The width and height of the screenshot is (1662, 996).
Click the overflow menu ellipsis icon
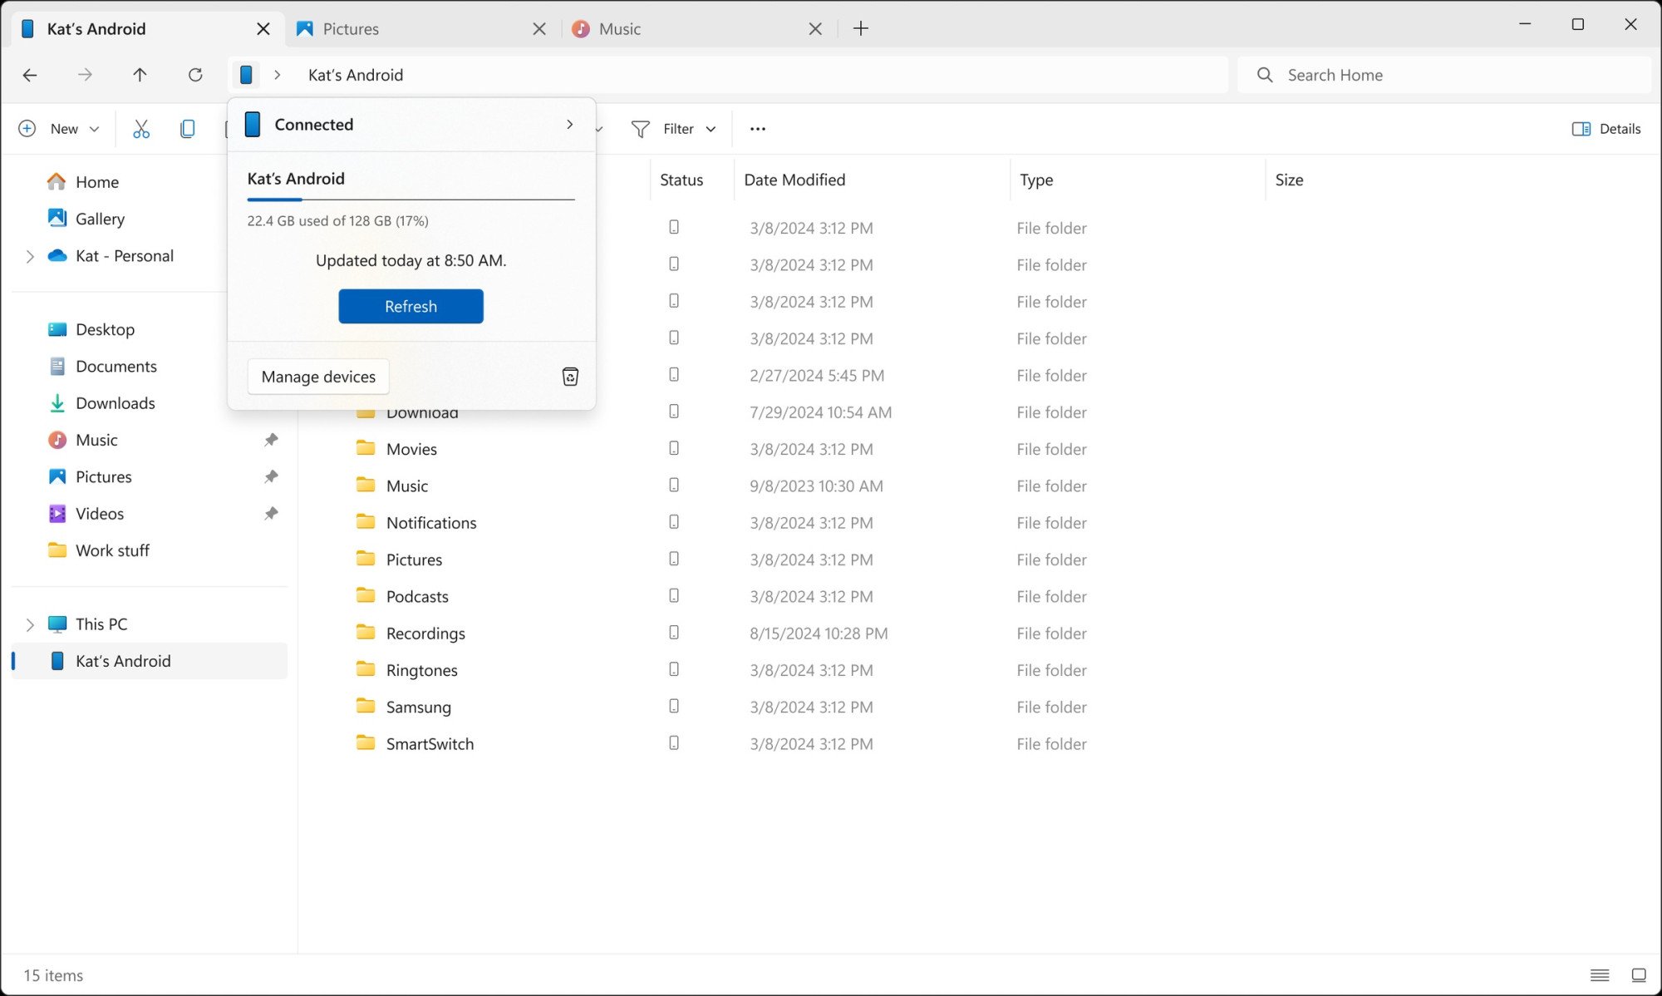coord(758,128)
